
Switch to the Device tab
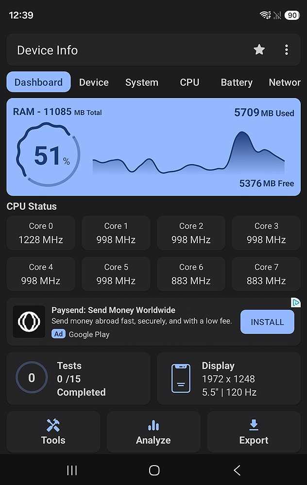[94, 82]
